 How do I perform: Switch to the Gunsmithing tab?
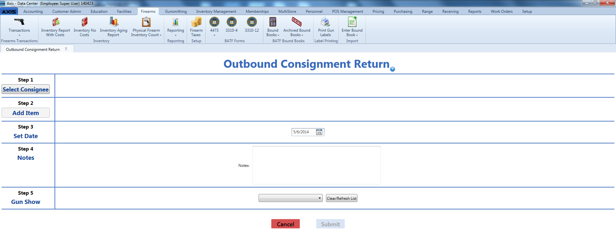tap(176, 12)
